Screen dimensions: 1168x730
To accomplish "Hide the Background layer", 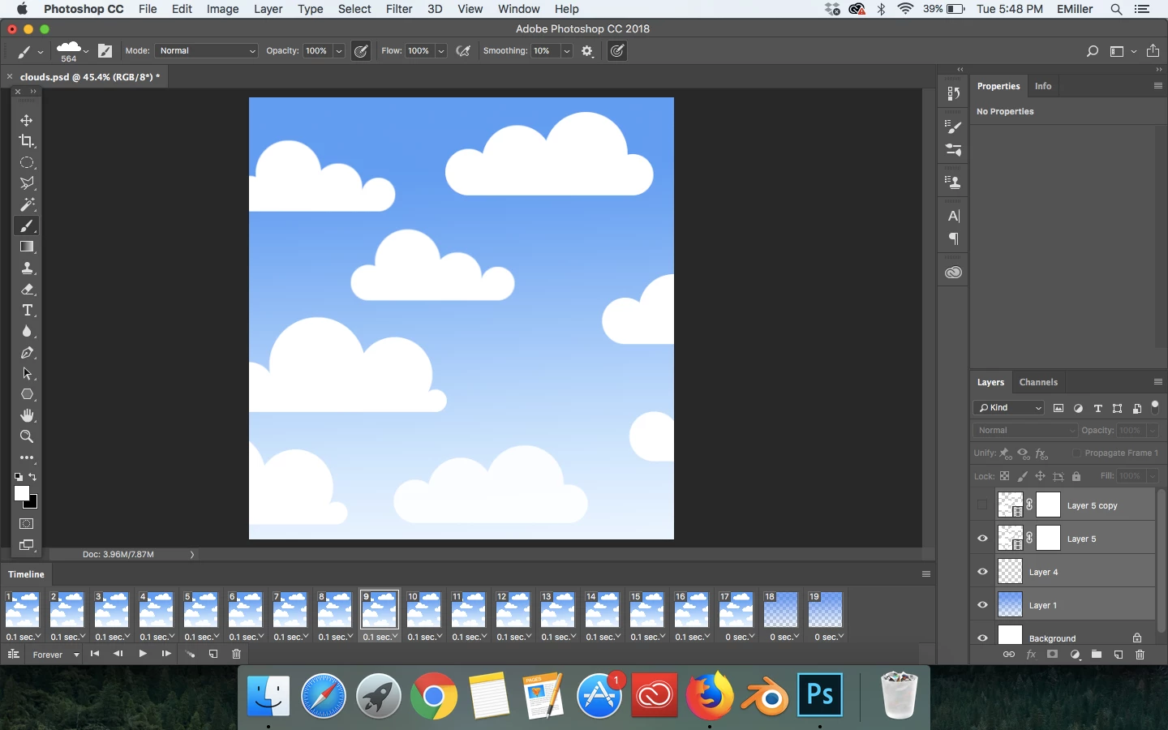I will point(982,638).
